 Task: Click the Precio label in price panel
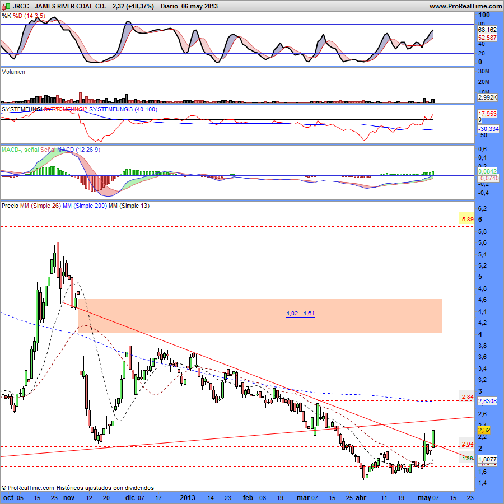tap(10, 206)
